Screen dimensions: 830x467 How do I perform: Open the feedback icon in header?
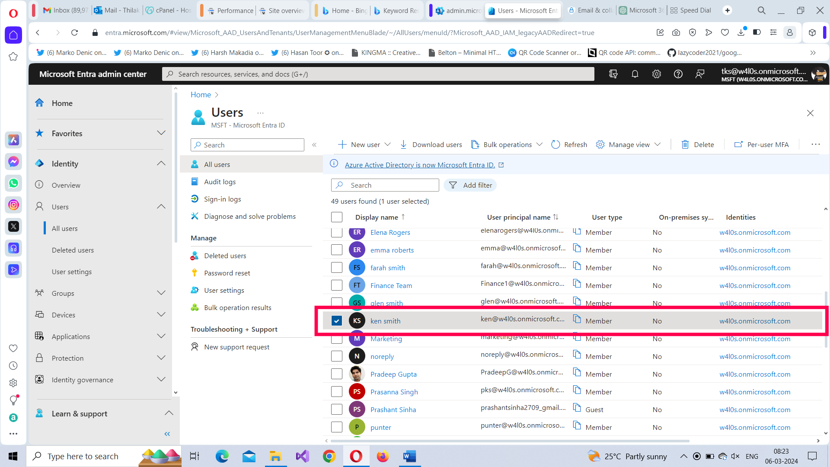(699, 74)
